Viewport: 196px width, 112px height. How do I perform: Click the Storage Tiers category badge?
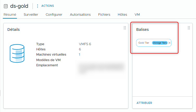[160, 43]
